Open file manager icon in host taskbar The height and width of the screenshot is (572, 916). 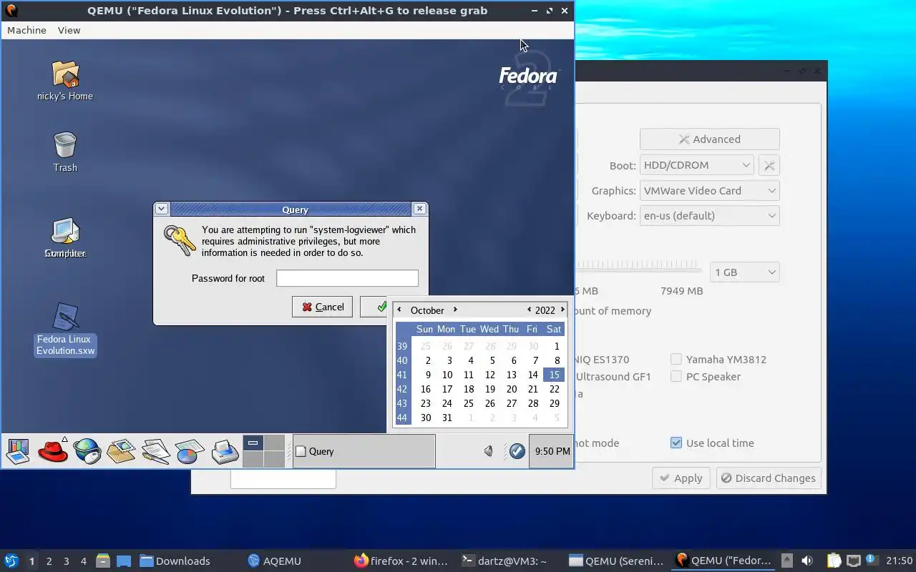102,561
